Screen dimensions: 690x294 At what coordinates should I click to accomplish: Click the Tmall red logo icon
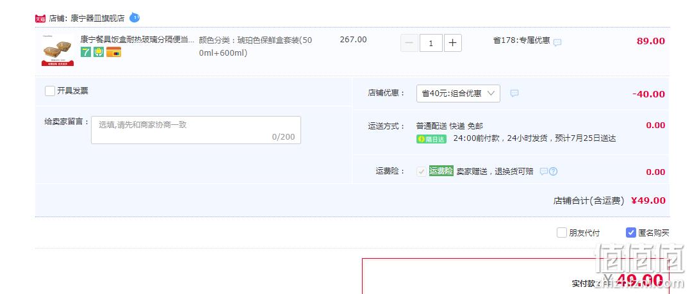(x=40, y=19)
